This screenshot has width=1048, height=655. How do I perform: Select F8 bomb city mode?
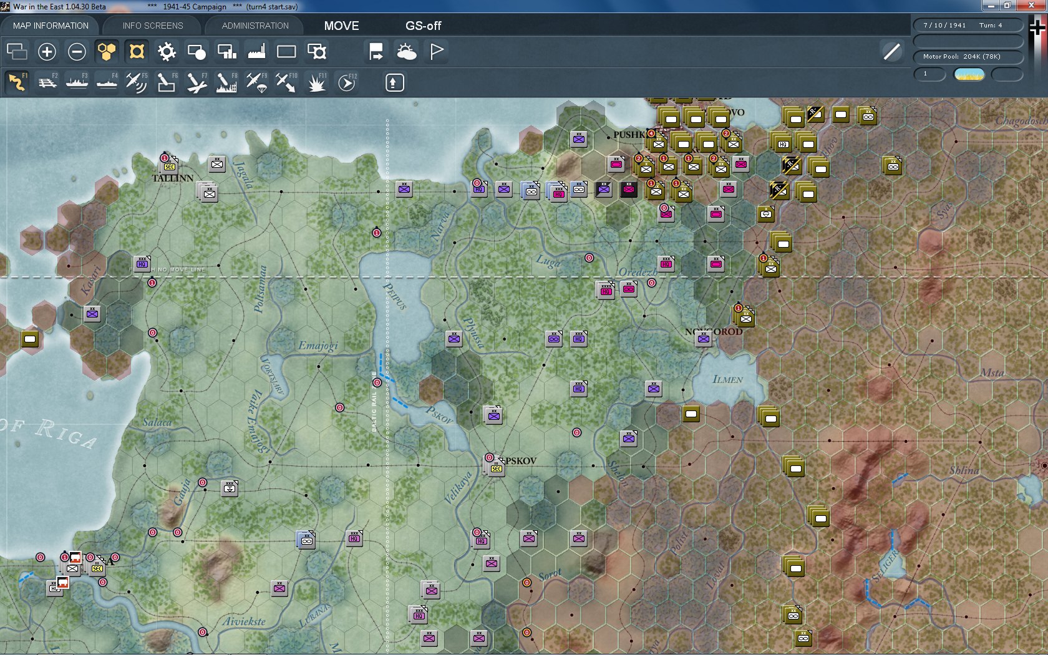(226, 82)
